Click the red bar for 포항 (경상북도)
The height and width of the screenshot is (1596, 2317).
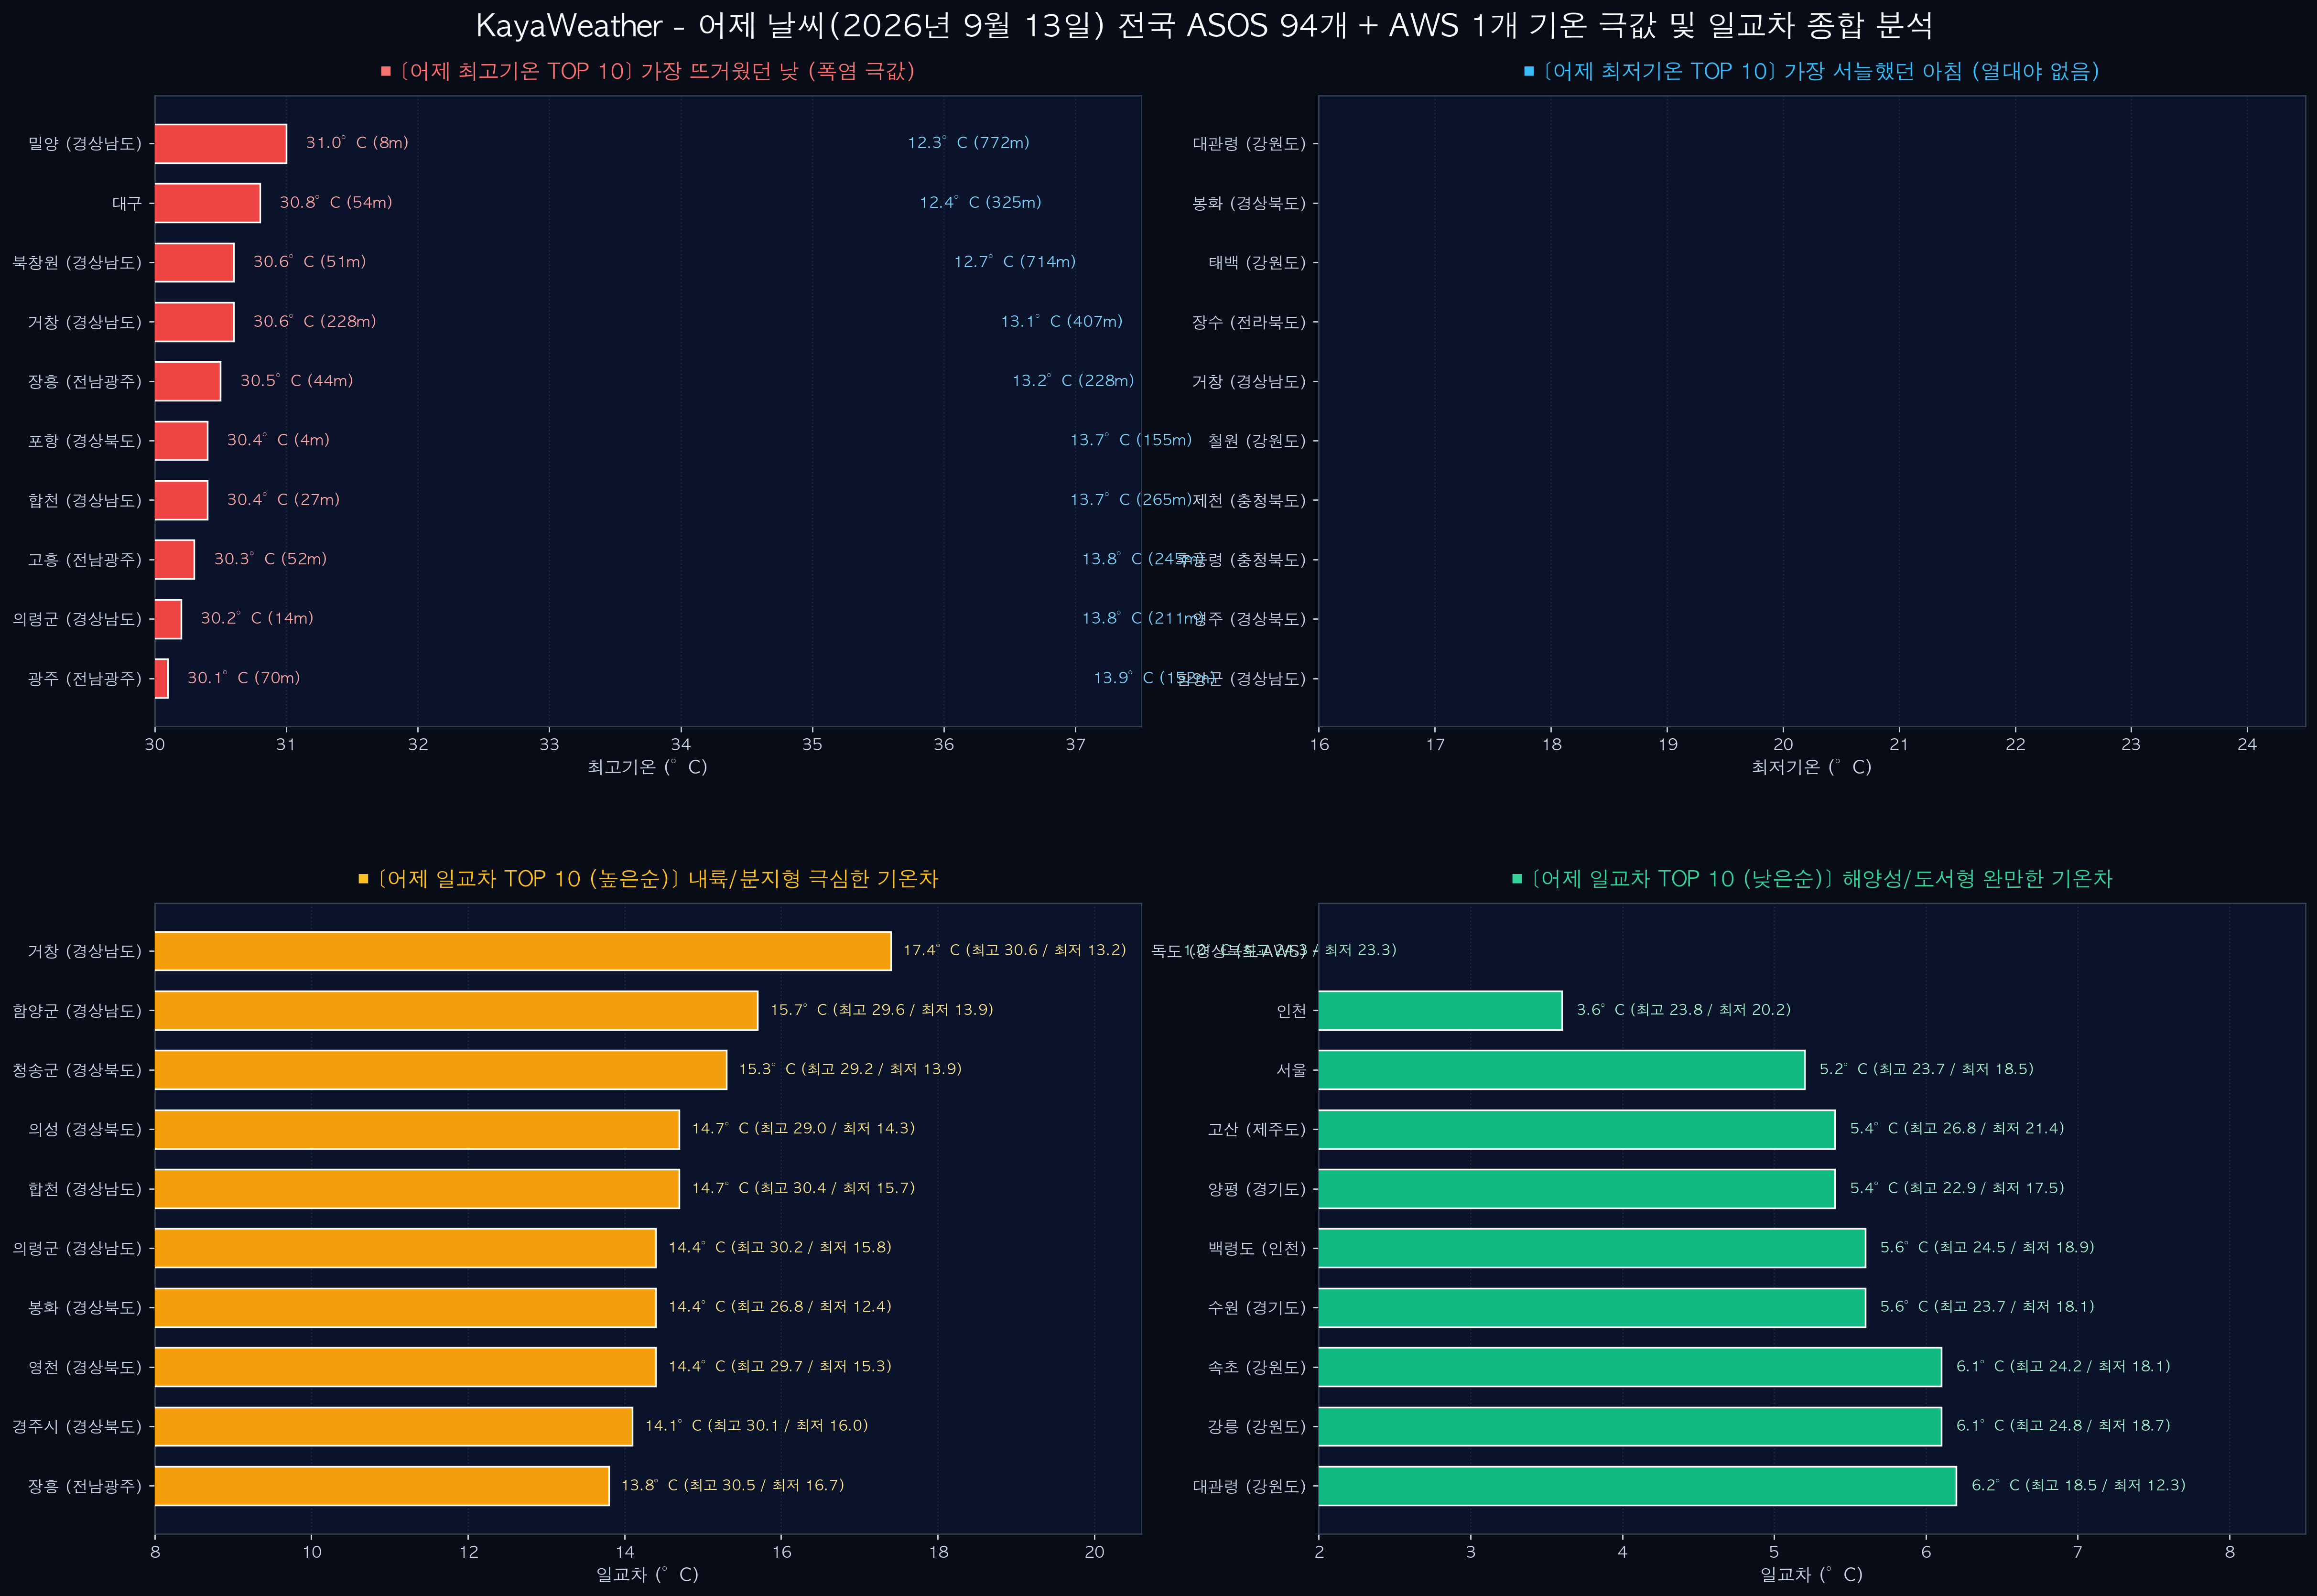(181, 441)
